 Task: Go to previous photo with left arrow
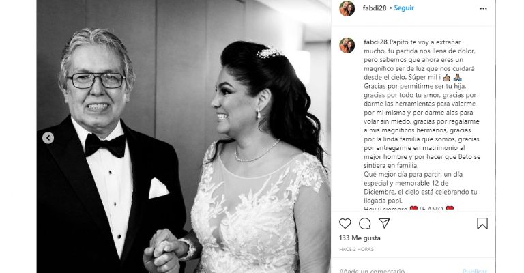(x=48, y=138)
